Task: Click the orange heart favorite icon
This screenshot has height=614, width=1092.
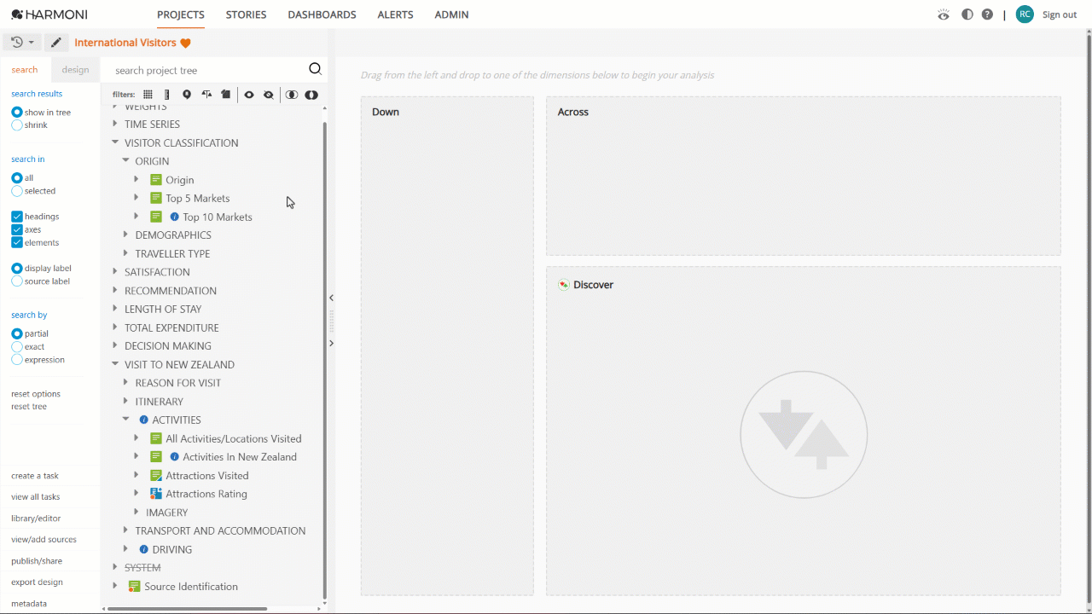Action: (x=185, y=43)
